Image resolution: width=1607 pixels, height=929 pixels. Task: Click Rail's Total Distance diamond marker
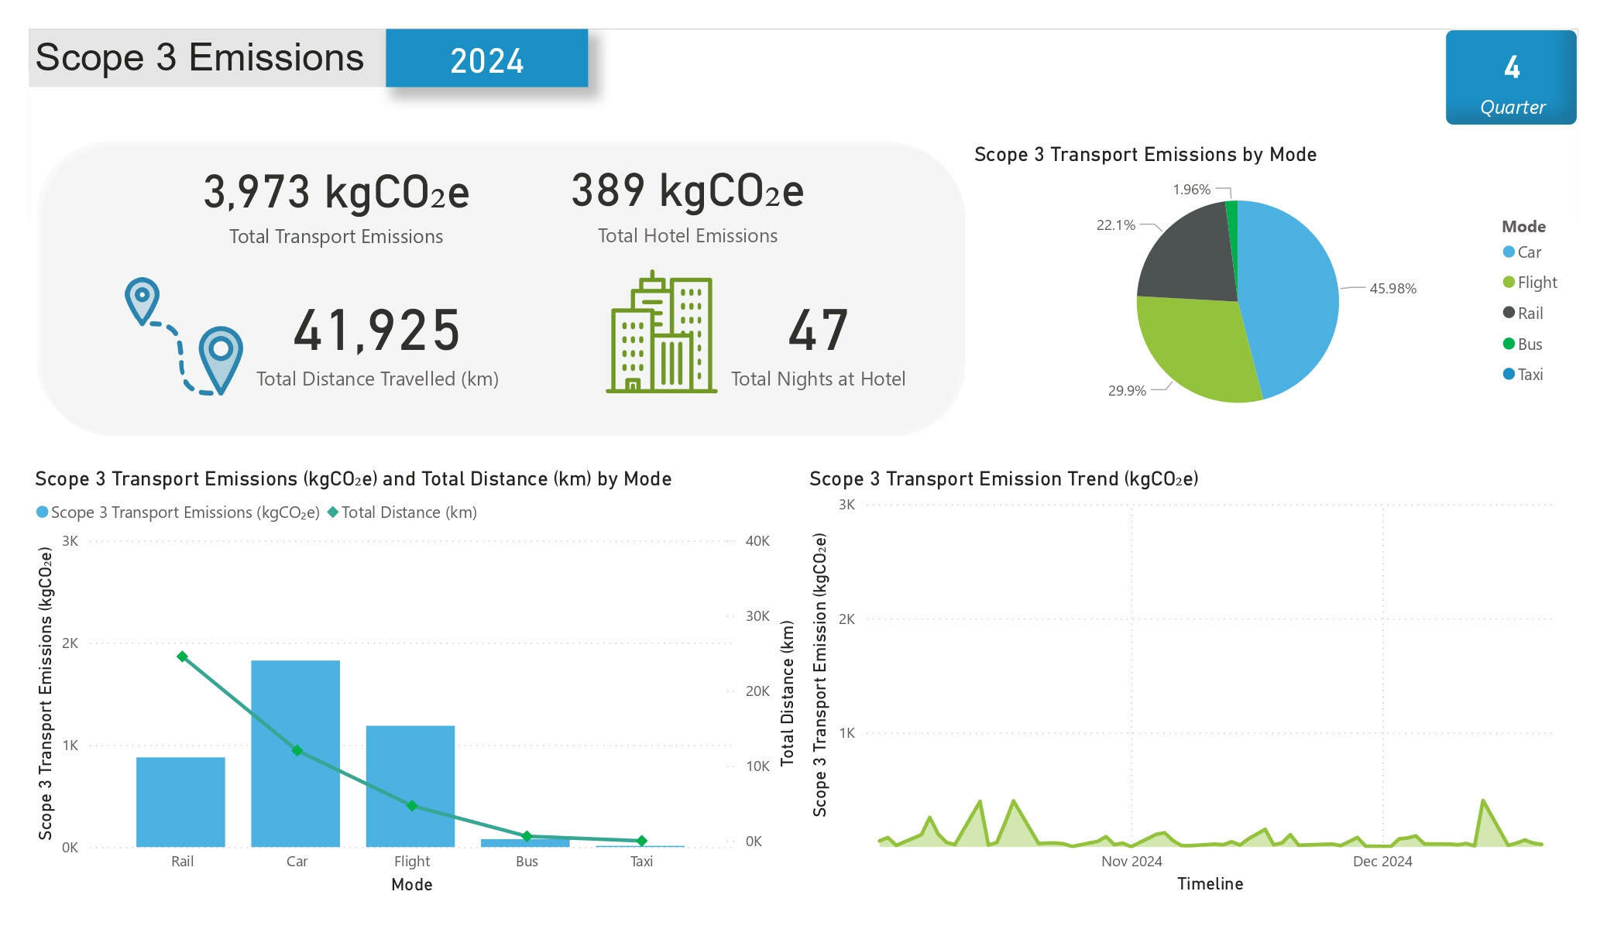pos(182,656)
